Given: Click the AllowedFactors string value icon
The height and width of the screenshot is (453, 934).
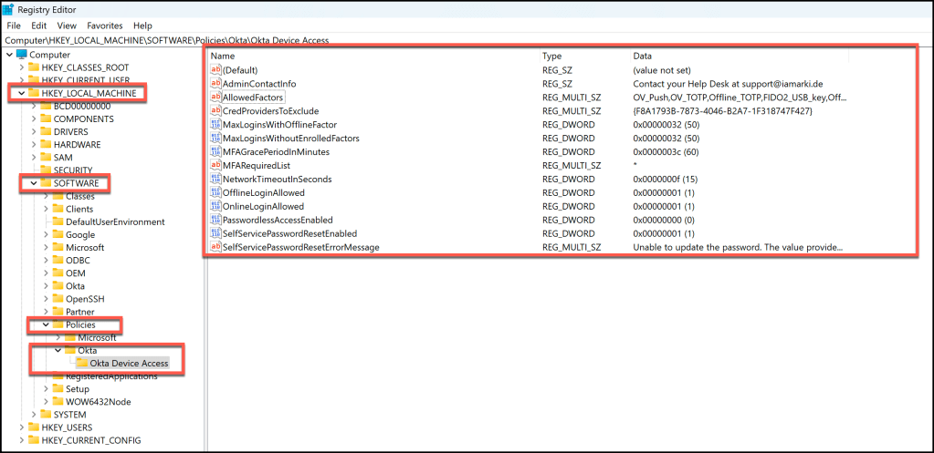Looking at the screenshot, I should [215, 98].
